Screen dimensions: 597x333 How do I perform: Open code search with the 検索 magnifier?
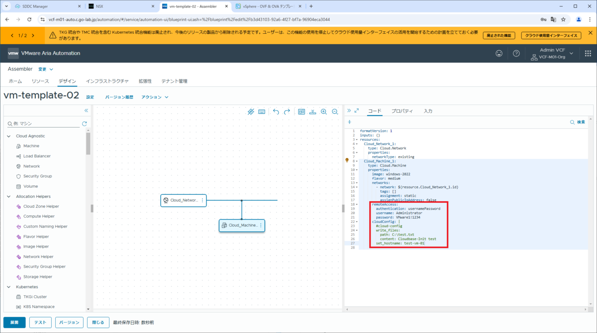tap(578, 122)
